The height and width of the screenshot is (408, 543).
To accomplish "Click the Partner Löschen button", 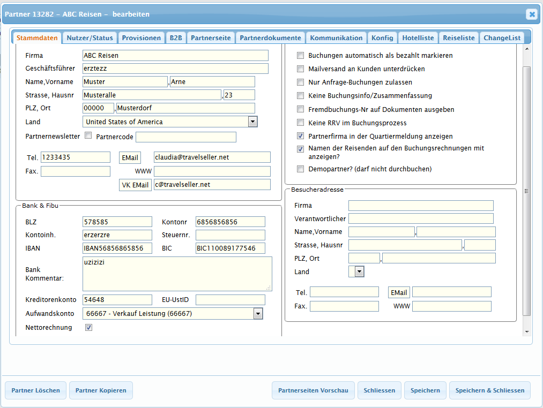I will [x=36, y=390].
